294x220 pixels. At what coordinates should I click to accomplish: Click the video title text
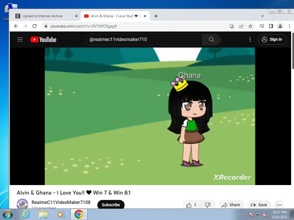pos(73,193)
